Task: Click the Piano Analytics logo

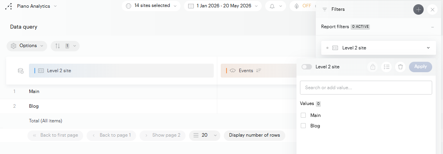Action: [x=9, y=6]
